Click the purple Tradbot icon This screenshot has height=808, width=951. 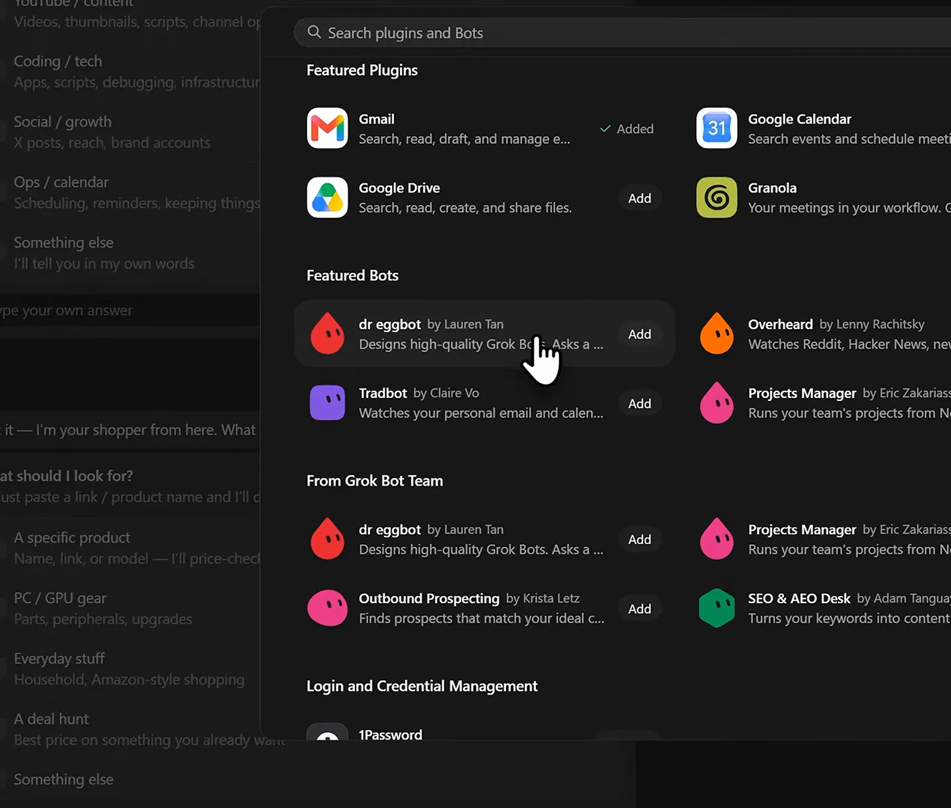tap(327, 403)
